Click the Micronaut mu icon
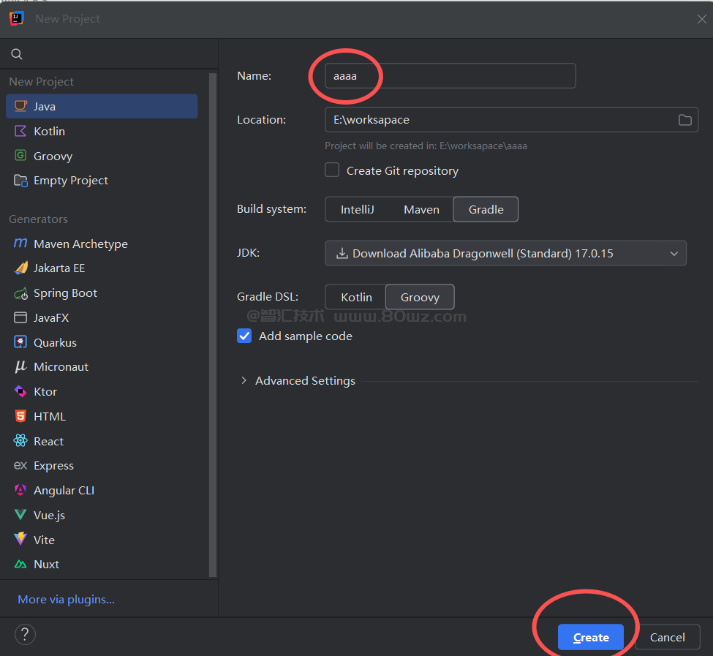713x656 pixels. point(20,367)
